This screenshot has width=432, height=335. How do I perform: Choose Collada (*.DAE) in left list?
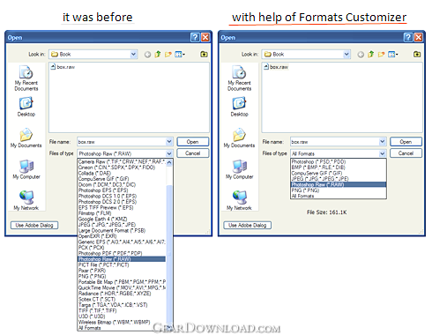pos(122,173)
